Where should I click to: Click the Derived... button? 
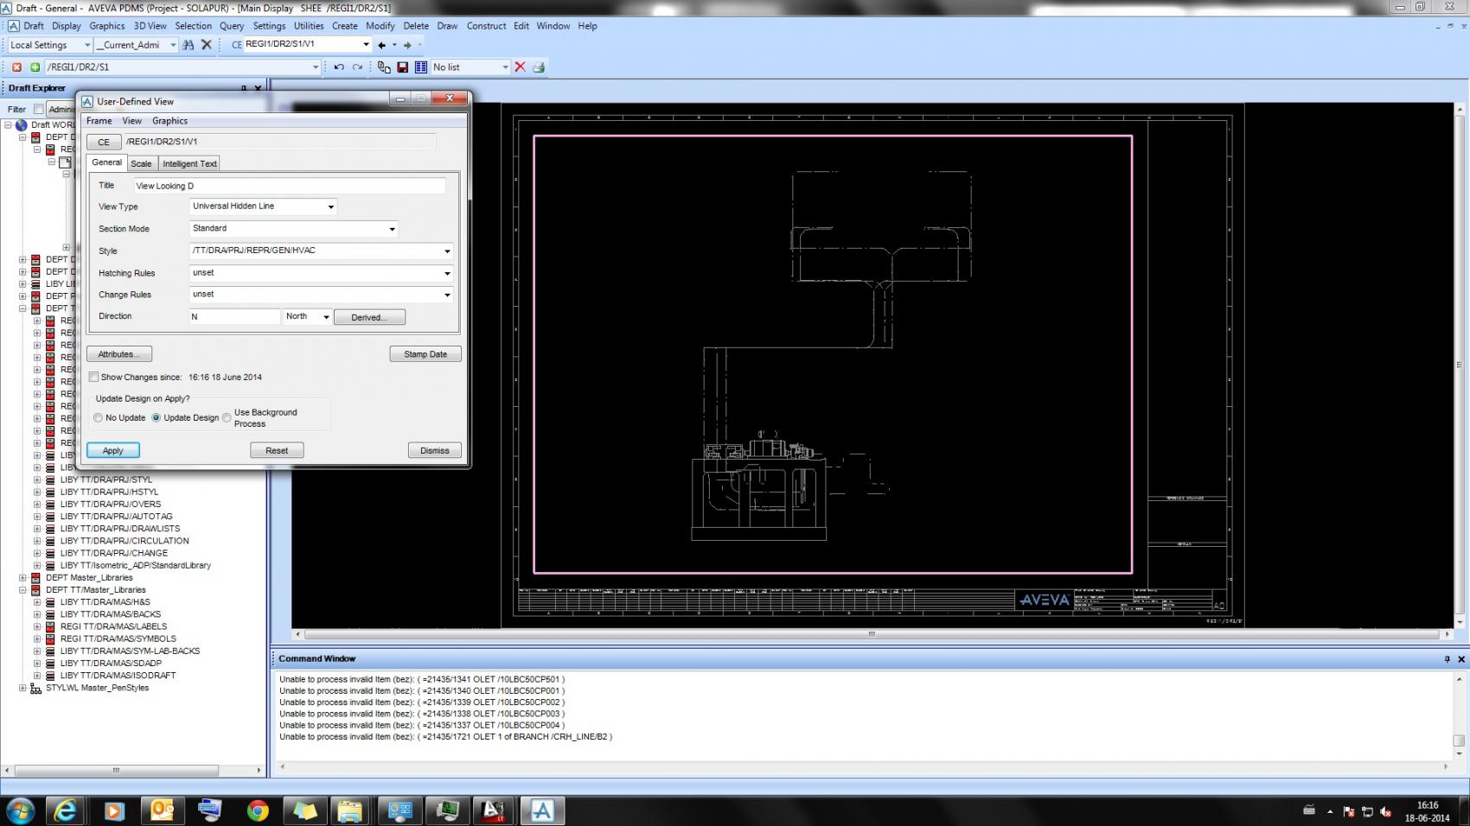369,317
